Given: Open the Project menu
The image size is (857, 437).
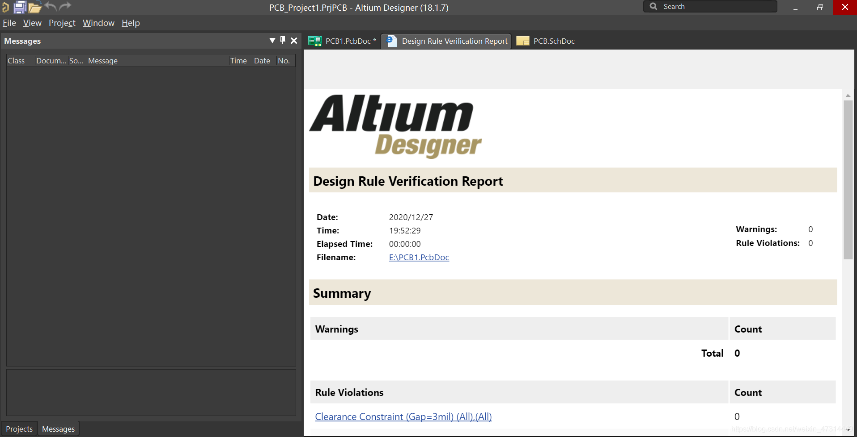Looking at the screenshot, I should [x=62, y=23].
